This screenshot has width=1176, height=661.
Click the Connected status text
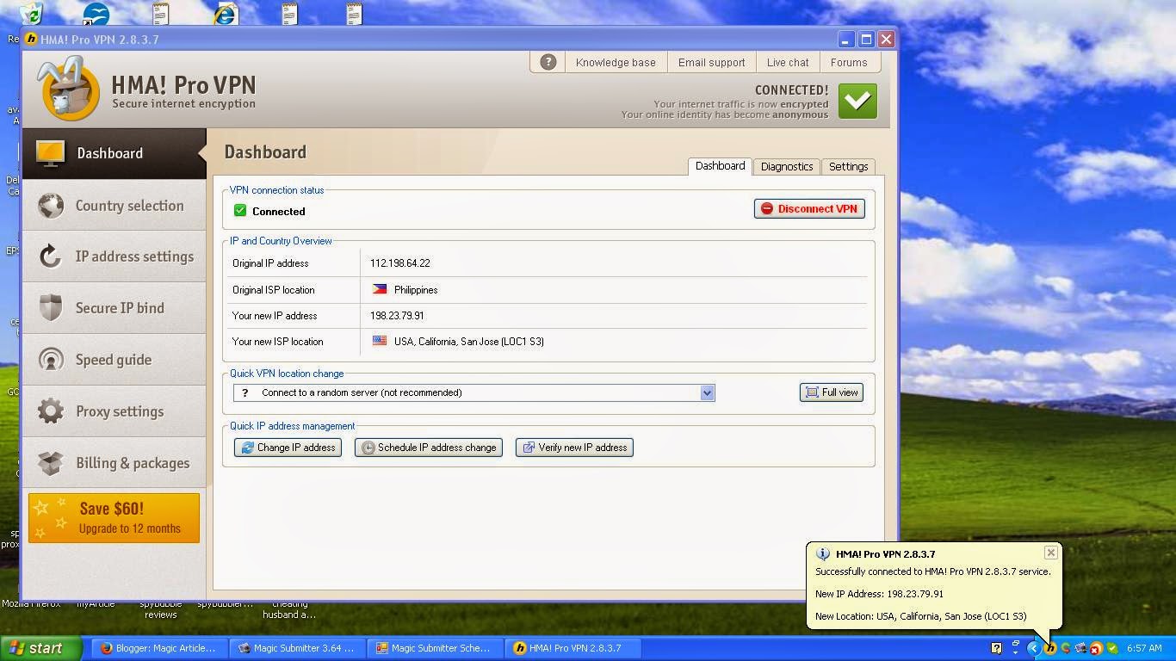279,212
